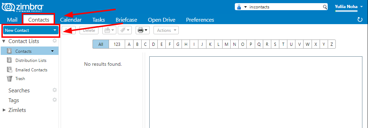Viewport: 368px width, 128px height.
Task: Click the refresh icon
Action: (360, 20)
